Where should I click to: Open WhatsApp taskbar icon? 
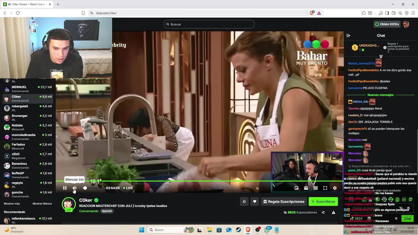click(267, 230)
